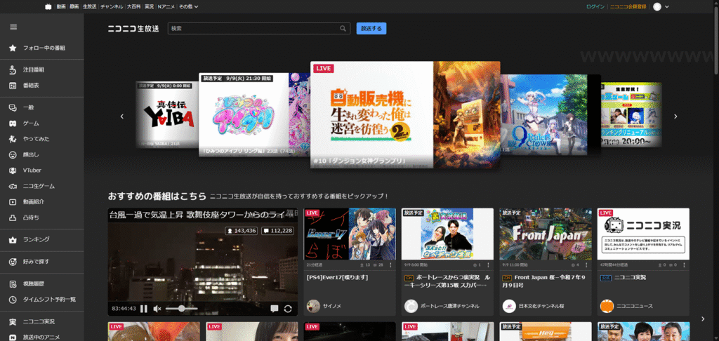Click the 一般 category chat icon

(x=13, y=108)
